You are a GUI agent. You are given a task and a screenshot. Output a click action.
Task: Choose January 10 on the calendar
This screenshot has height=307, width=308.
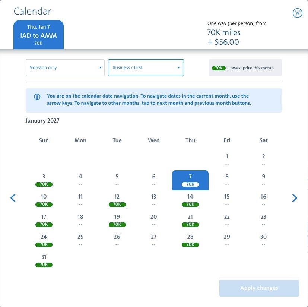click(44, 200)
